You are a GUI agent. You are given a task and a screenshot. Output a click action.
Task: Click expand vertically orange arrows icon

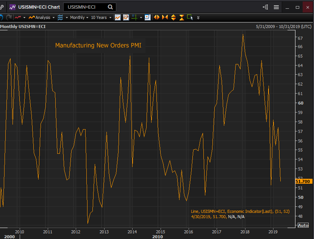point(173,18)
